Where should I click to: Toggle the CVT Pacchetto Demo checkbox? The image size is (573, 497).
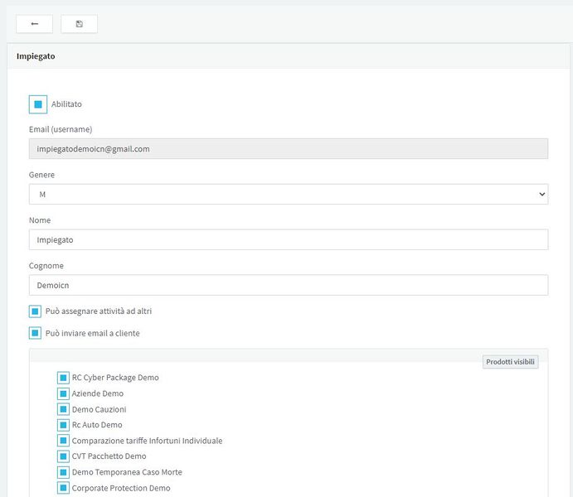[x=63, y=456]
